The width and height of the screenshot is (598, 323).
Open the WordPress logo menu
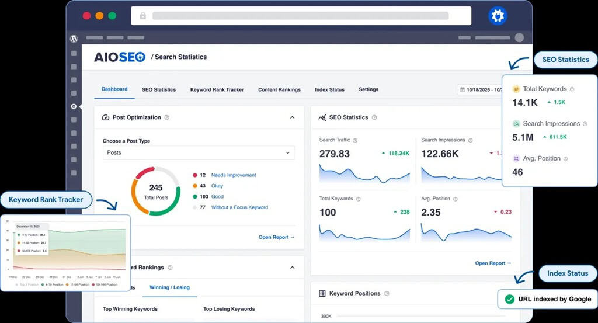[74, 39]
